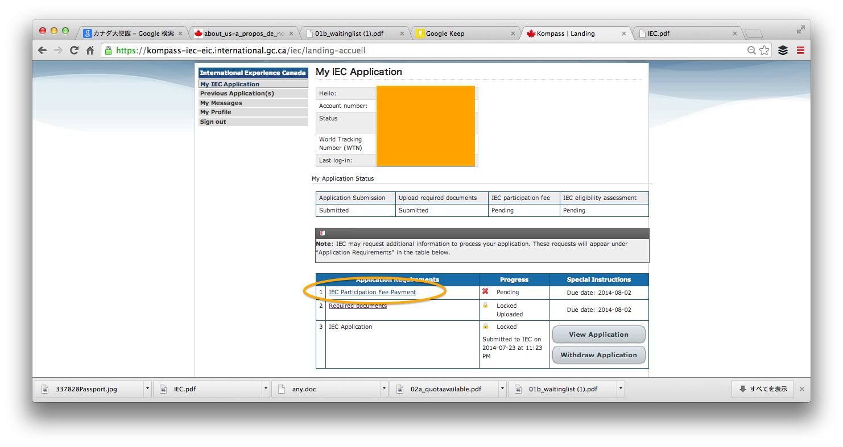This screenshot has width=843, height=447.
Task: Click the magnifier icon in address bar
Action: [751, 51]
